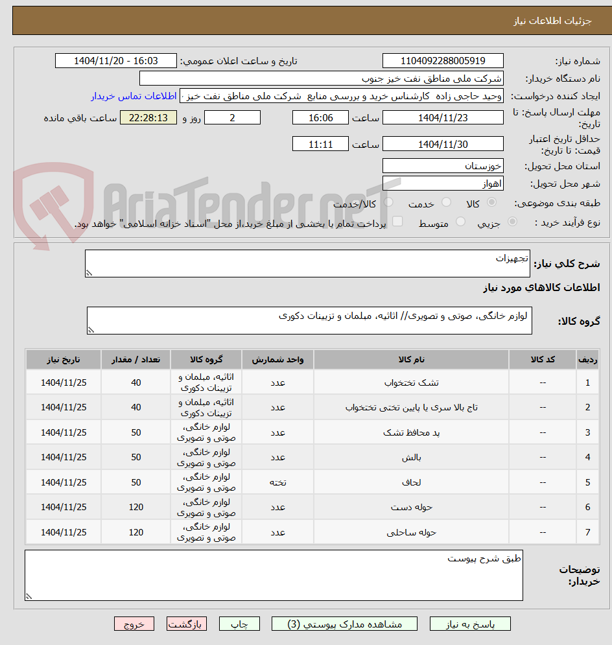This screenshot has width=612, height=645.
Task: Toggle the اسناد خزانه اسلامی payment checkbox
Action: tap(397, 222)
